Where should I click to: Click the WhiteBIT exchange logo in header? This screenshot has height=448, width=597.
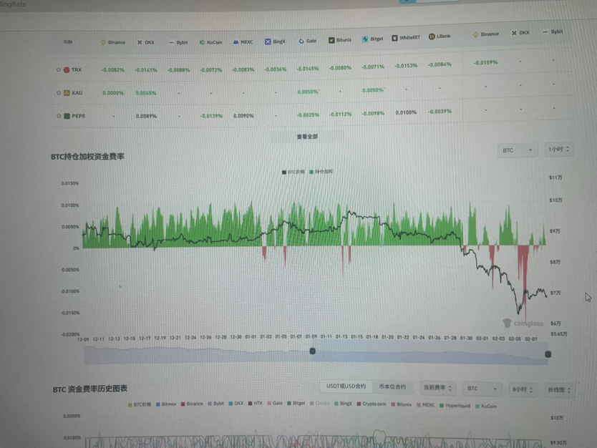point(394,38)
